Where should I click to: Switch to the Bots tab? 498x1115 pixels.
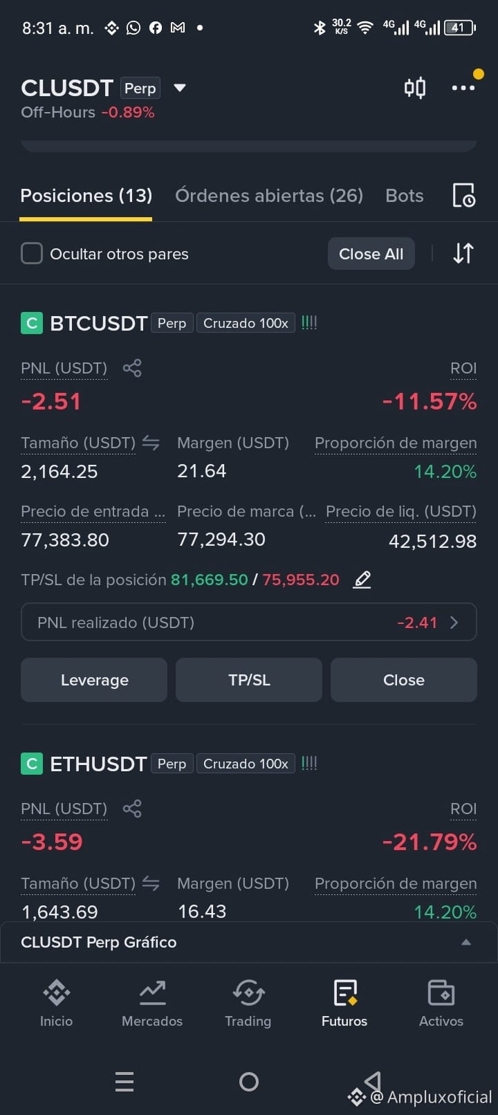(x=405, y=196)
